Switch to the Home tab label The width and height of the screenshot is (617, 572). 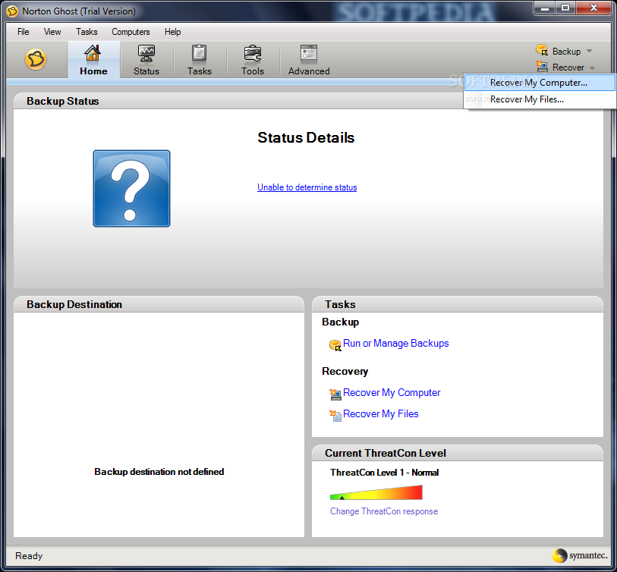click(x=93, y=71)
